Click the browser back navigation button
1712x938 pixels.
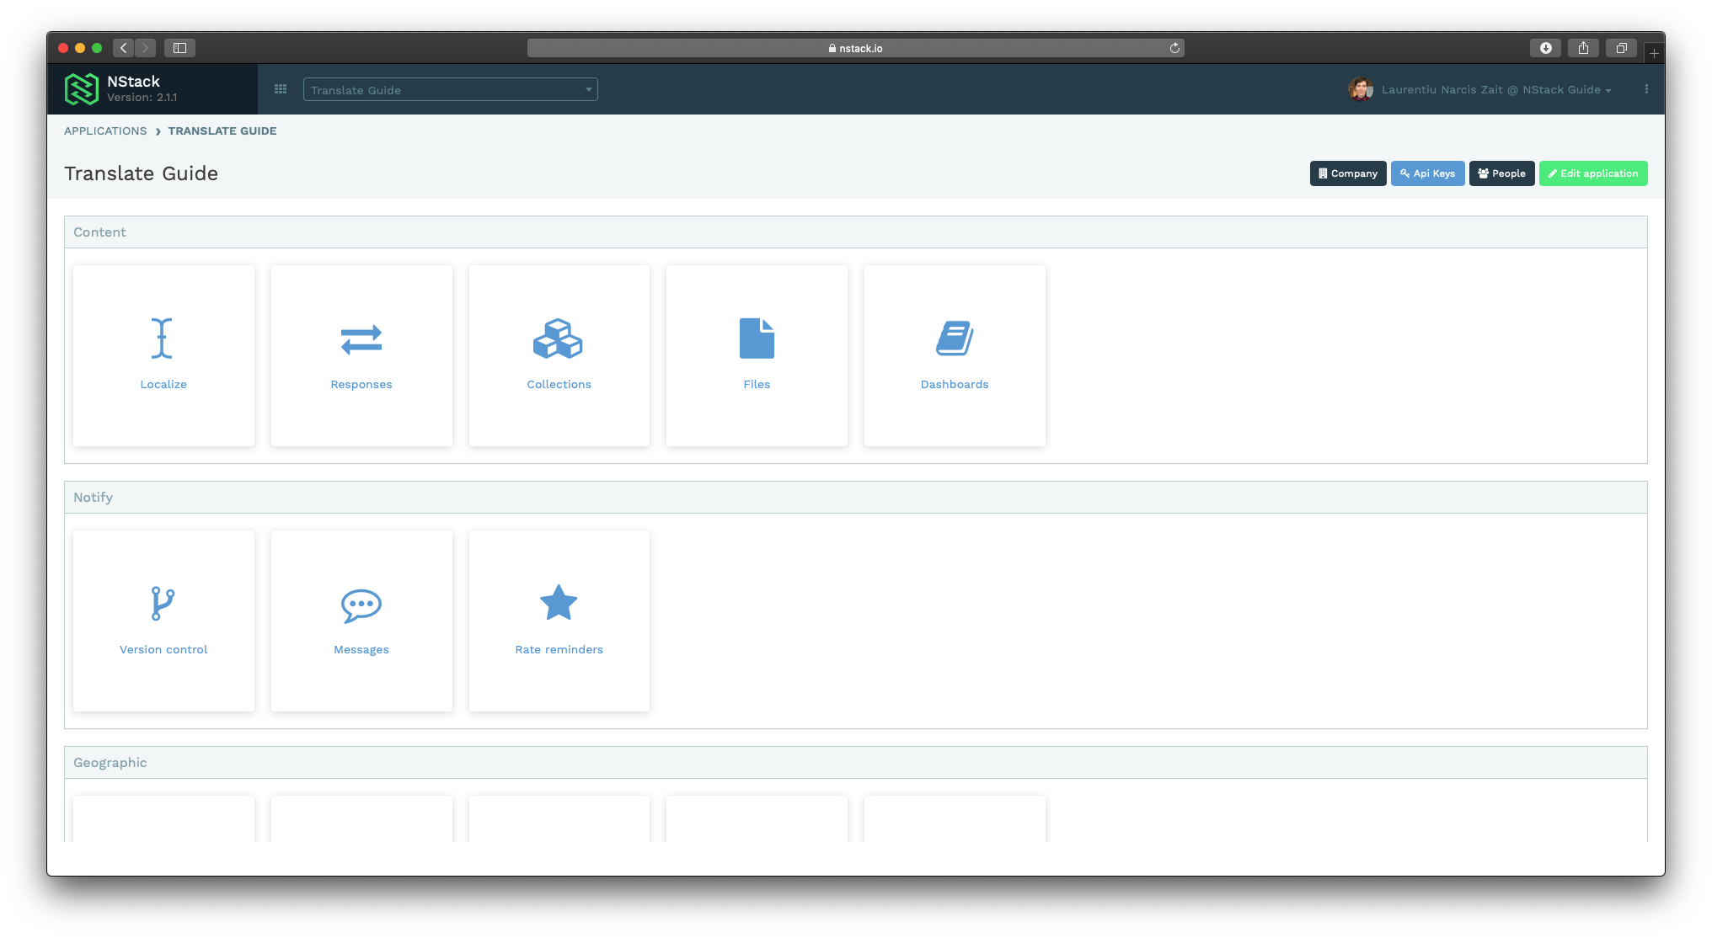point(124,47)
